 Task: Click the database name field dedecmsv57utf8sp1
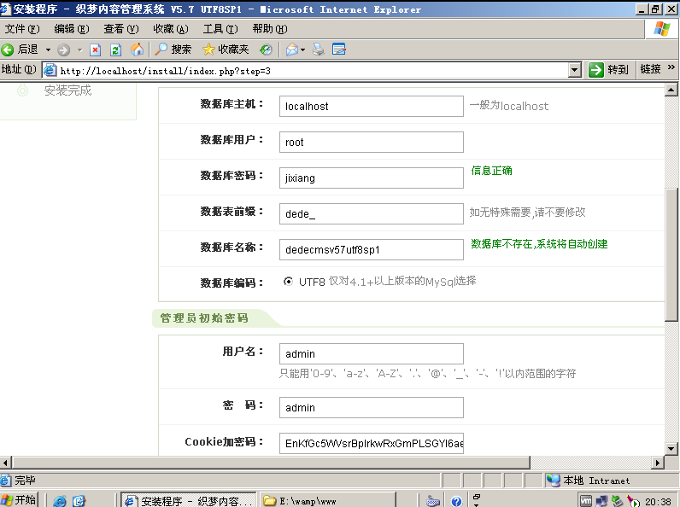pyautogui.click(x=372, y=249)
